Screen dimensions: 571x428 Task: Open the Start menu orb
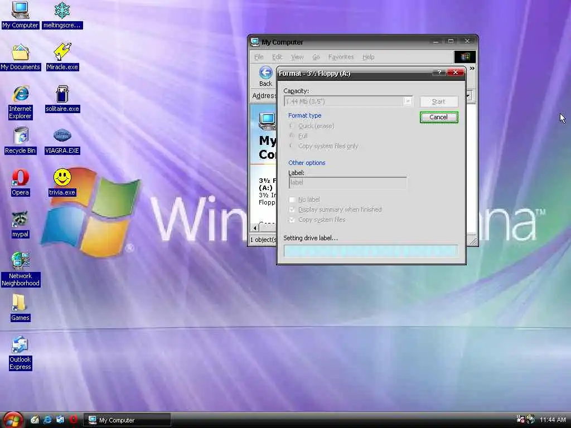point(13,420)
